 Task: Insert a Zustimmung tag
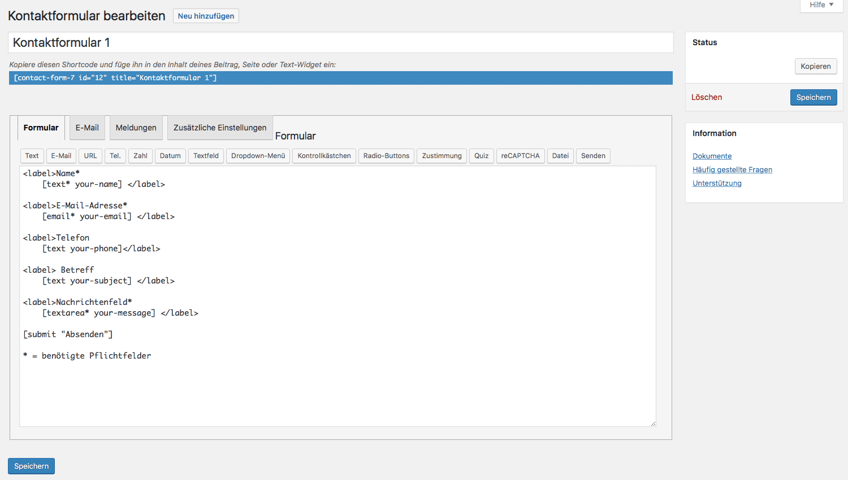coord(442,156)
